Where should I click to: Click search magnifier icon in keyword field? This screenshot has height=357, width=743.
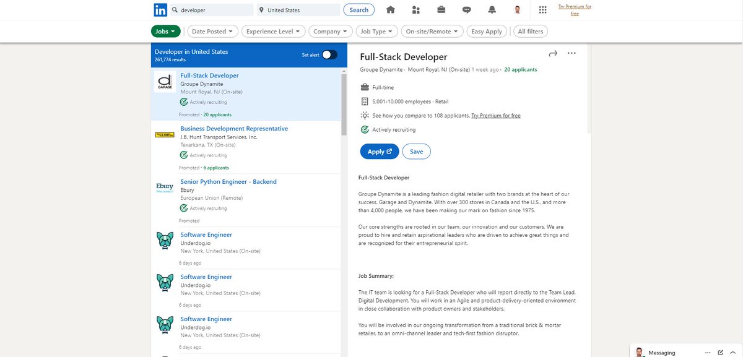176,10
